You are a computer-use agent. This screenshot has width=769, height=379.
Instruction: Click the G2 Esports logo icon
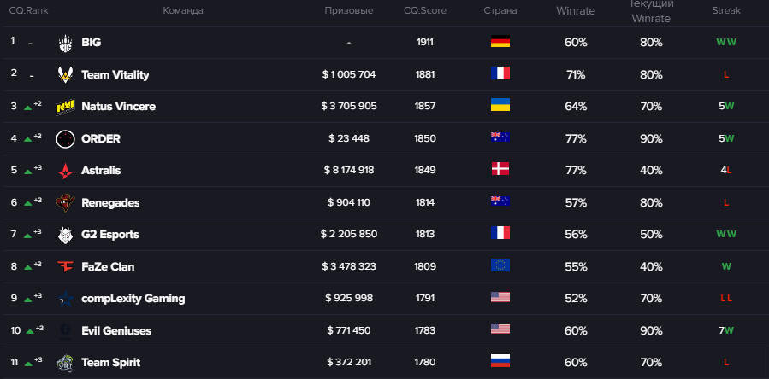66,235
